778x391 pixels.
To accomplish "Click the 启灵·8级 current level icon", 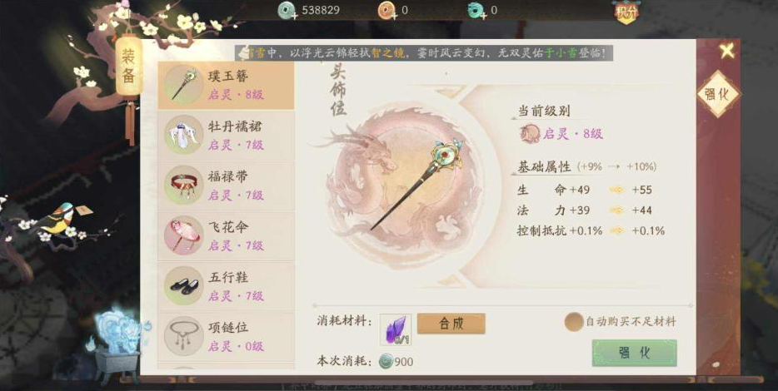I will [530, 134].
